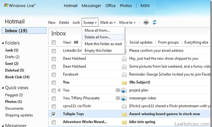
Task: Collapse the Quick views section
Action: [x=3, y=88]
